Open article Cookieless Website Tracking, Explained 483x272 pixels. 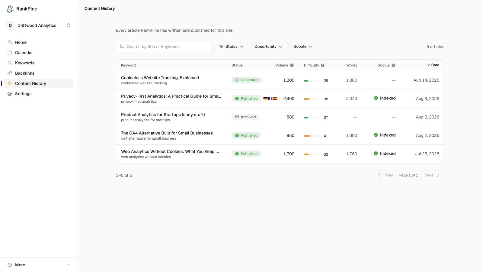coord(160,78)
